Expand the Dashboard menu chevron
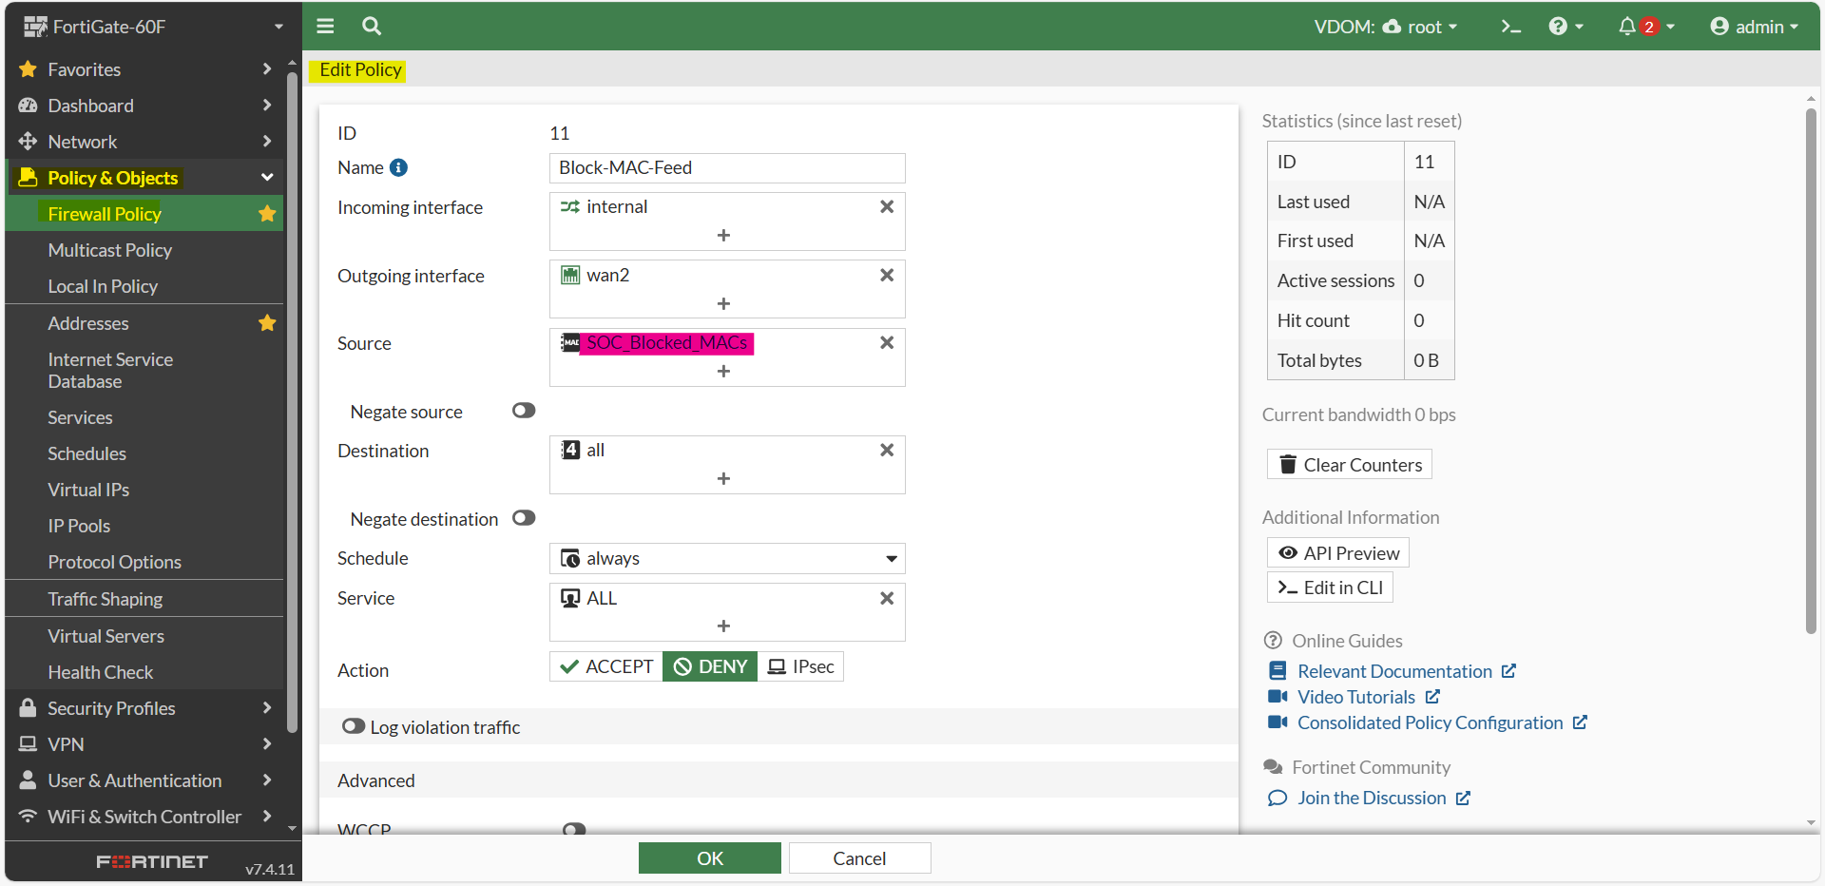This screenshot has width=1825, height=886. click(267, 106)
